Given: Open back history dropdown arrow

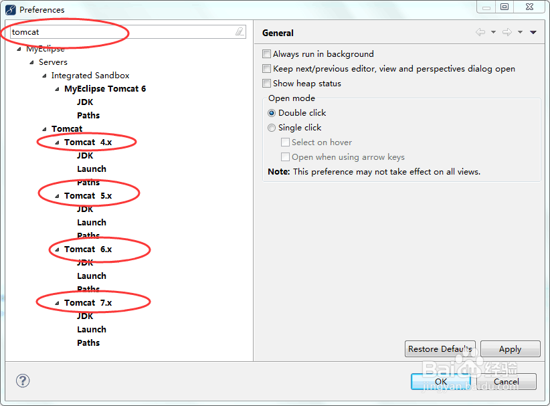Looking at the screenshot, I should [493, 32].
